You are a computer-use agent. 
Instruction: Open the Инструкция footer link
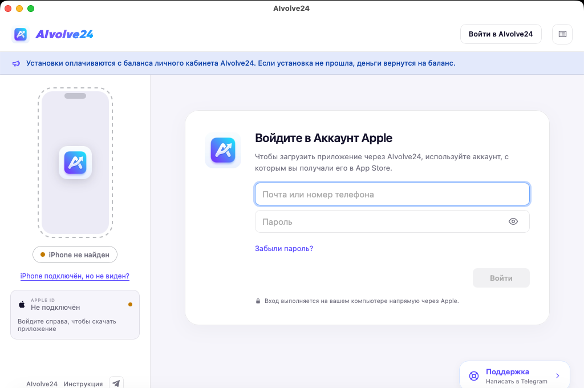coord(83,384)
